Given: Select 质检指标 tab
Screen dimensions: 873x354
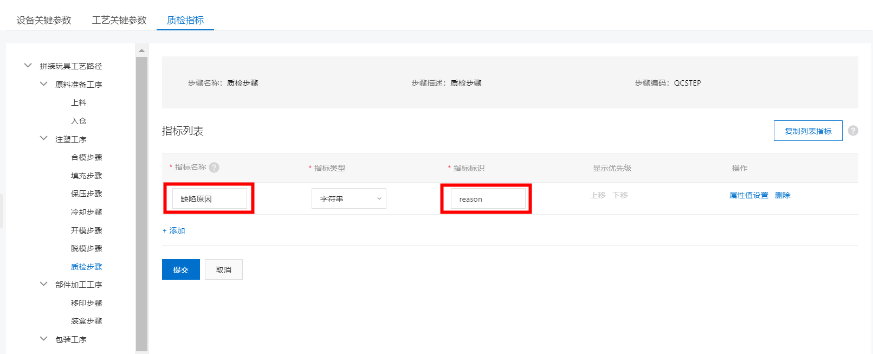Looking at the screenshot, I should (185, 20).
